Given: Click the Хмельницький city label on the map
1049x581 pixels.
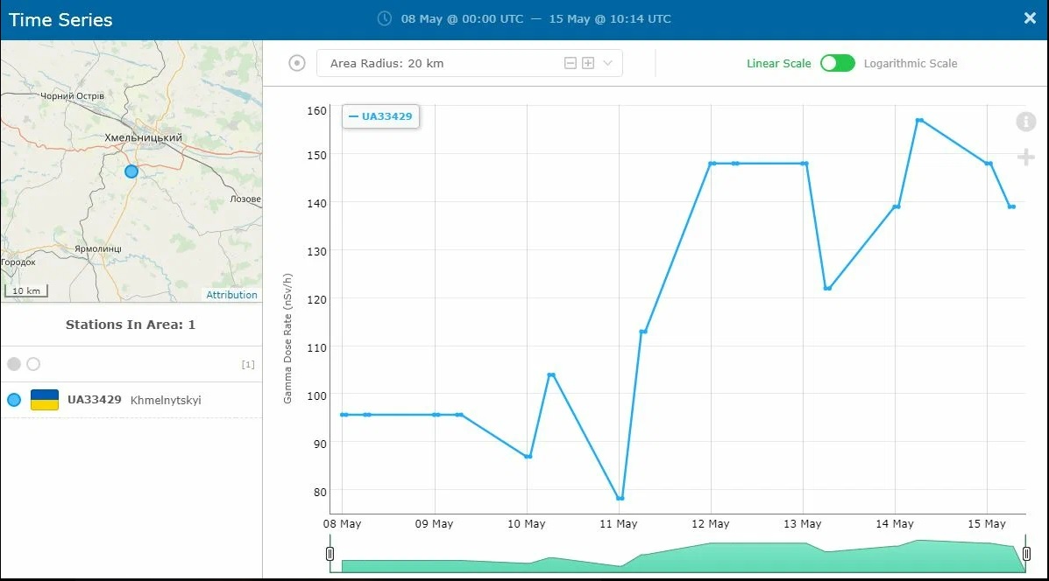Looking at the screenshot, I should (x=143, y=137).
